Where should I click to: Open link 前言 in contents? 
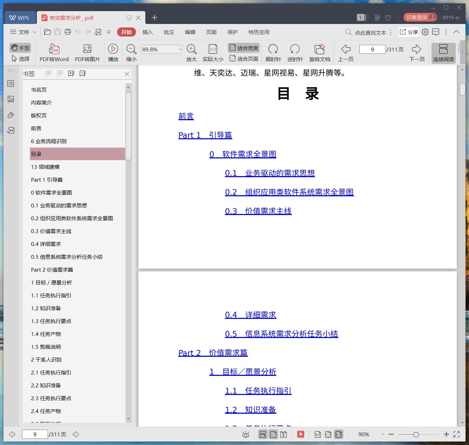coord(186,116)
